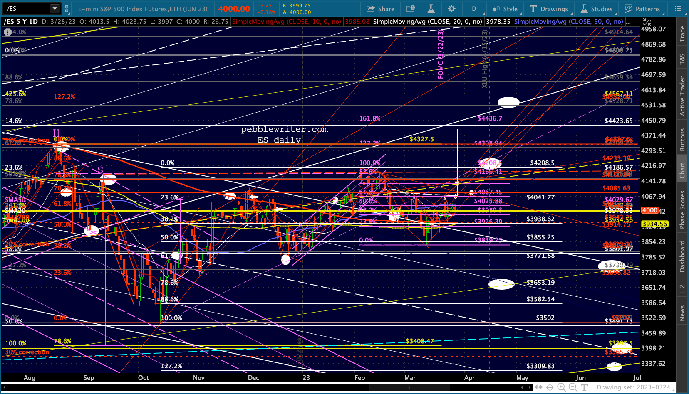Click the exclamation alert badge on chart
Screen dimensions: 689x394
coord(7,32)
